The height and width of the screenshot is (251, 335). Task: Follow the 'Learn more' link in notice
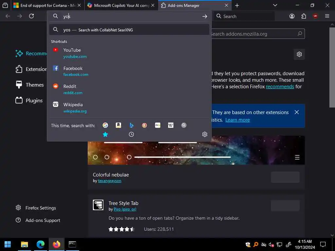pos(238,120)
